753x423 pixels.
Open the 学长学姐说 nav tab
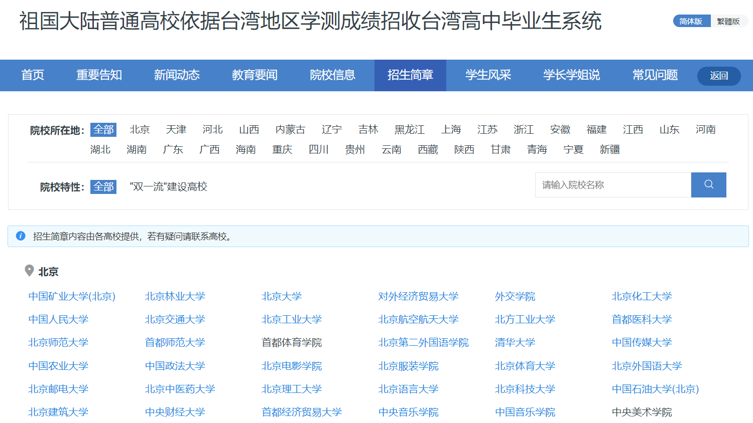571,75
